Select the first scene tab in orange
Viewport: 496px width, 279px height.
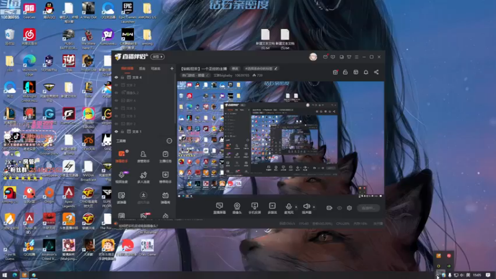coord(127,69)
